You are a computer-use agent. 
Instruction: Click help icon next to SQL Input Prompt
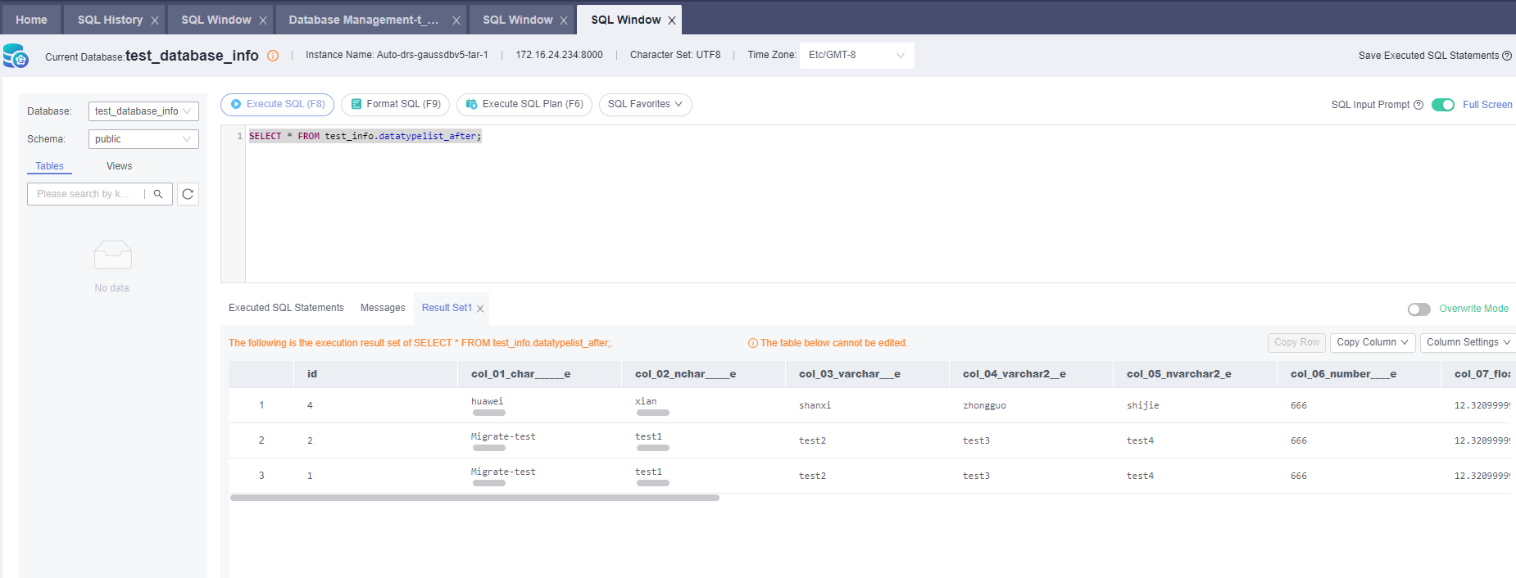[x=1418, y=105]
